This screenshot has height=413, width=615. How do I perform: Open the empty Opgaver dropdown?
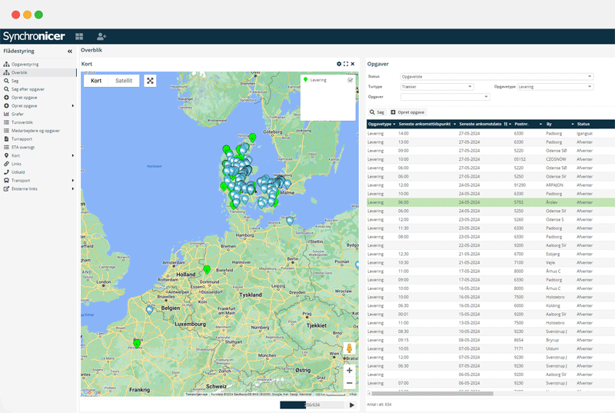[445, 97]
